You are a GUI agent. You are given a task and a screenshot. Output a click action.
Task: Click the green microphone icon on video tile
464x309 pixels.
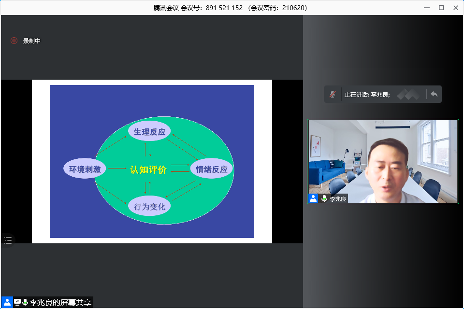[324, 198]
